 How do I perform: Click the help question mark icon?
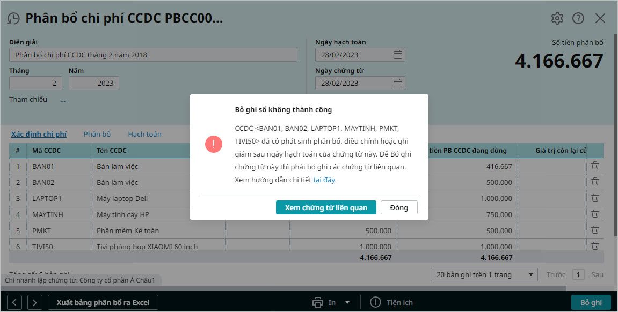(x=578, y=18)
